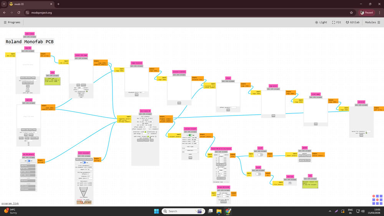Screen dimensions: 384x216
Task: Open the material dropdown
Action: click(190, 152)
